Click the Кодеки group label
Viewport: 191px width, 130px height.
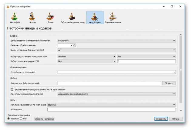coord(14,36)
